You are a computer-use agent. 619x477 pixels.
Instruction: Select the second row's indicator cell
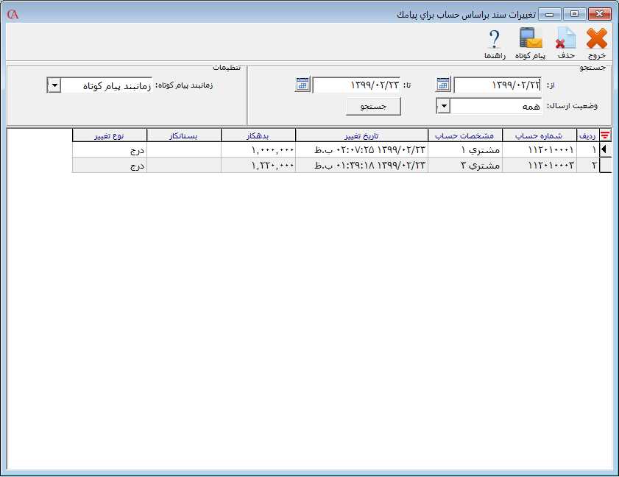click(x=605, y=166)
